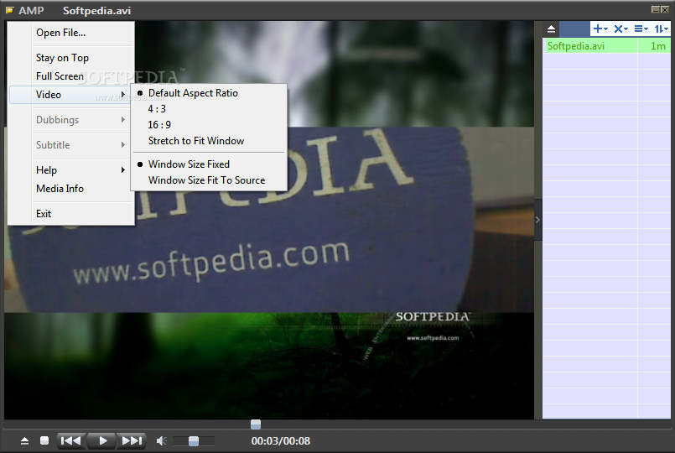Open the playlist list-options dropdown
675x453 pixels.
641,29
